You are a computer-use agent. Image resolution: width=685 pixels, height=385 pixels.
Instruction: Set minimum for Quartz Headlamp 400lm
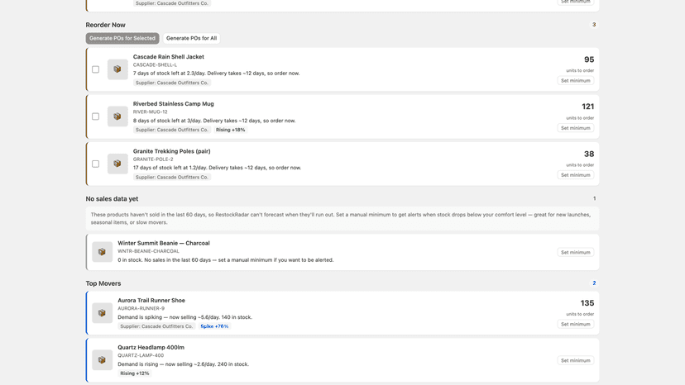click(575, 360)
